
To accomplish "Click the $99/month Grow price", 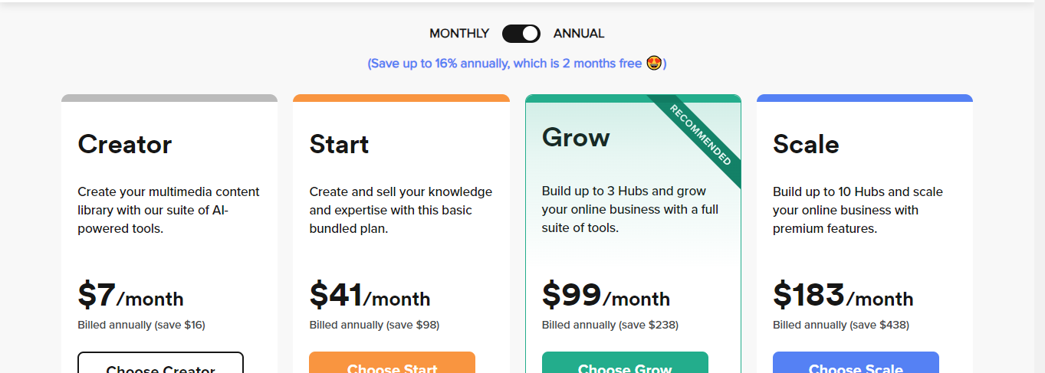I will point(606,296).
